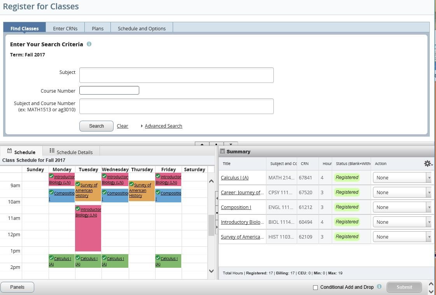The width and height of the screenshot is (436, 295).
Task: Click inside the Subject input field
Action: click(176, 75)
